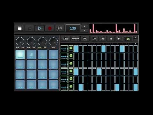Screen dimensions: 153x115
Task: Set pattern length to 64 steps
Action: tap(119, 39)
